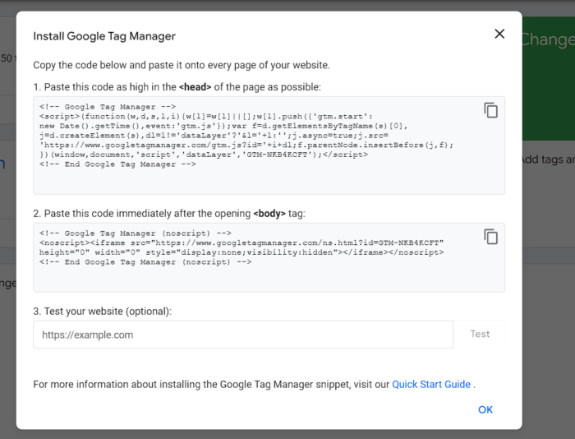575x439 pixels.
Task: Click the Test button
Action: [480, 334]
